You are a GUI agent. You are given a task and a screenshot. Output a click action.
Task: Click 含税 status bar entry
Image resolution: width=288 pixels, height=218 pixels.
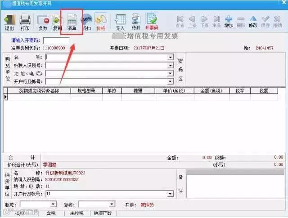coord(51,213)
